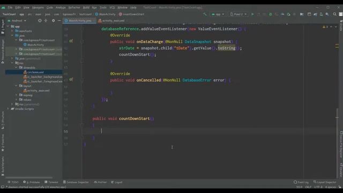This screenshot has width=343, height=193.
Task: Open the Device File Explorer stripe button
Action: 341,144
